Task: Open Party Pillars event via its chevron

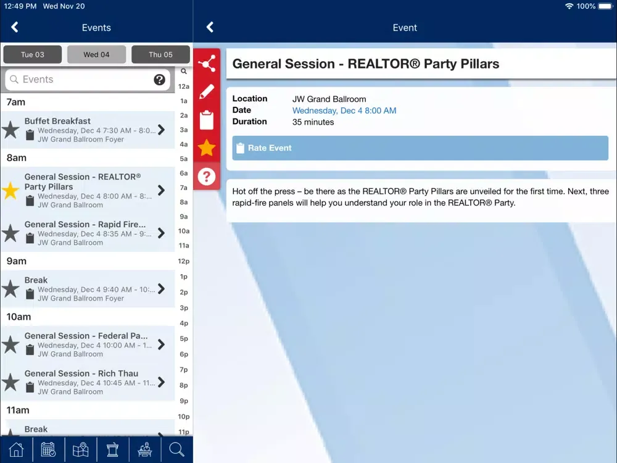Action: (161, 191)
